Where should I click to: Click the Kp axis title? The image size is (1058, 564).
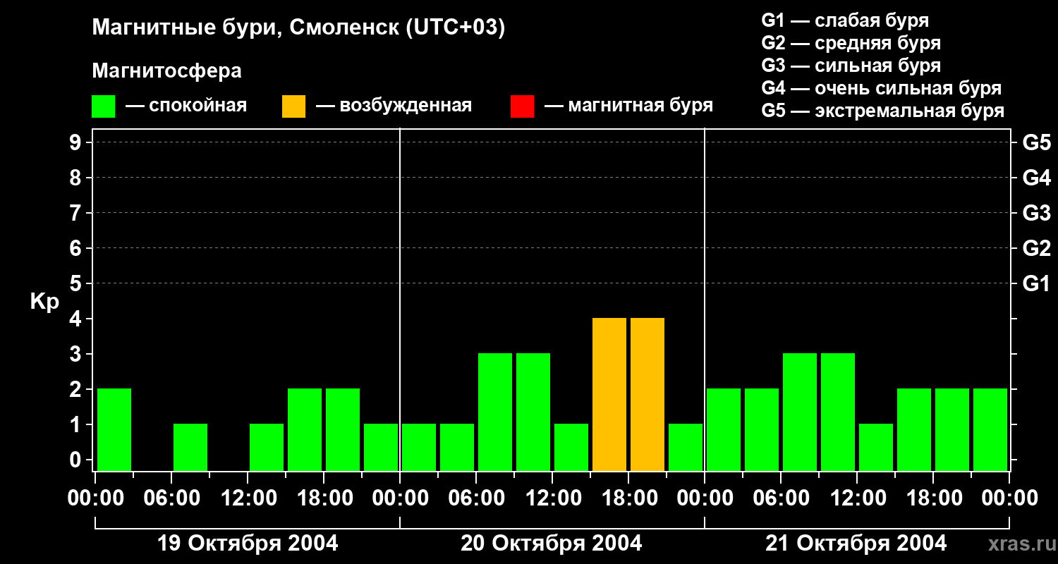(x=44, y=303)
